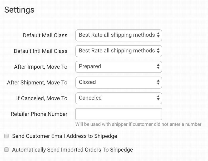Screen dimensions: 208x161
Task: Open the Default Intl Mail Class dropdown
Action: coord(118,51)
